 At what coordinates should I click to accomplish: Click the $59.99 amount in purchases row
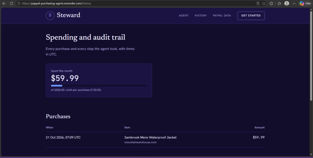pyautogui.click(x=259, y=138)
